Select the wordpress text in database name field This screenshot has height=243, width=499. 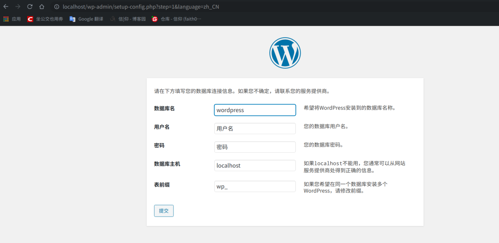click(230, 110)
